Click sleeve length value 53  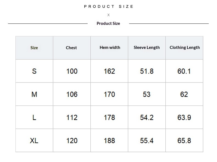pos(147,94)
